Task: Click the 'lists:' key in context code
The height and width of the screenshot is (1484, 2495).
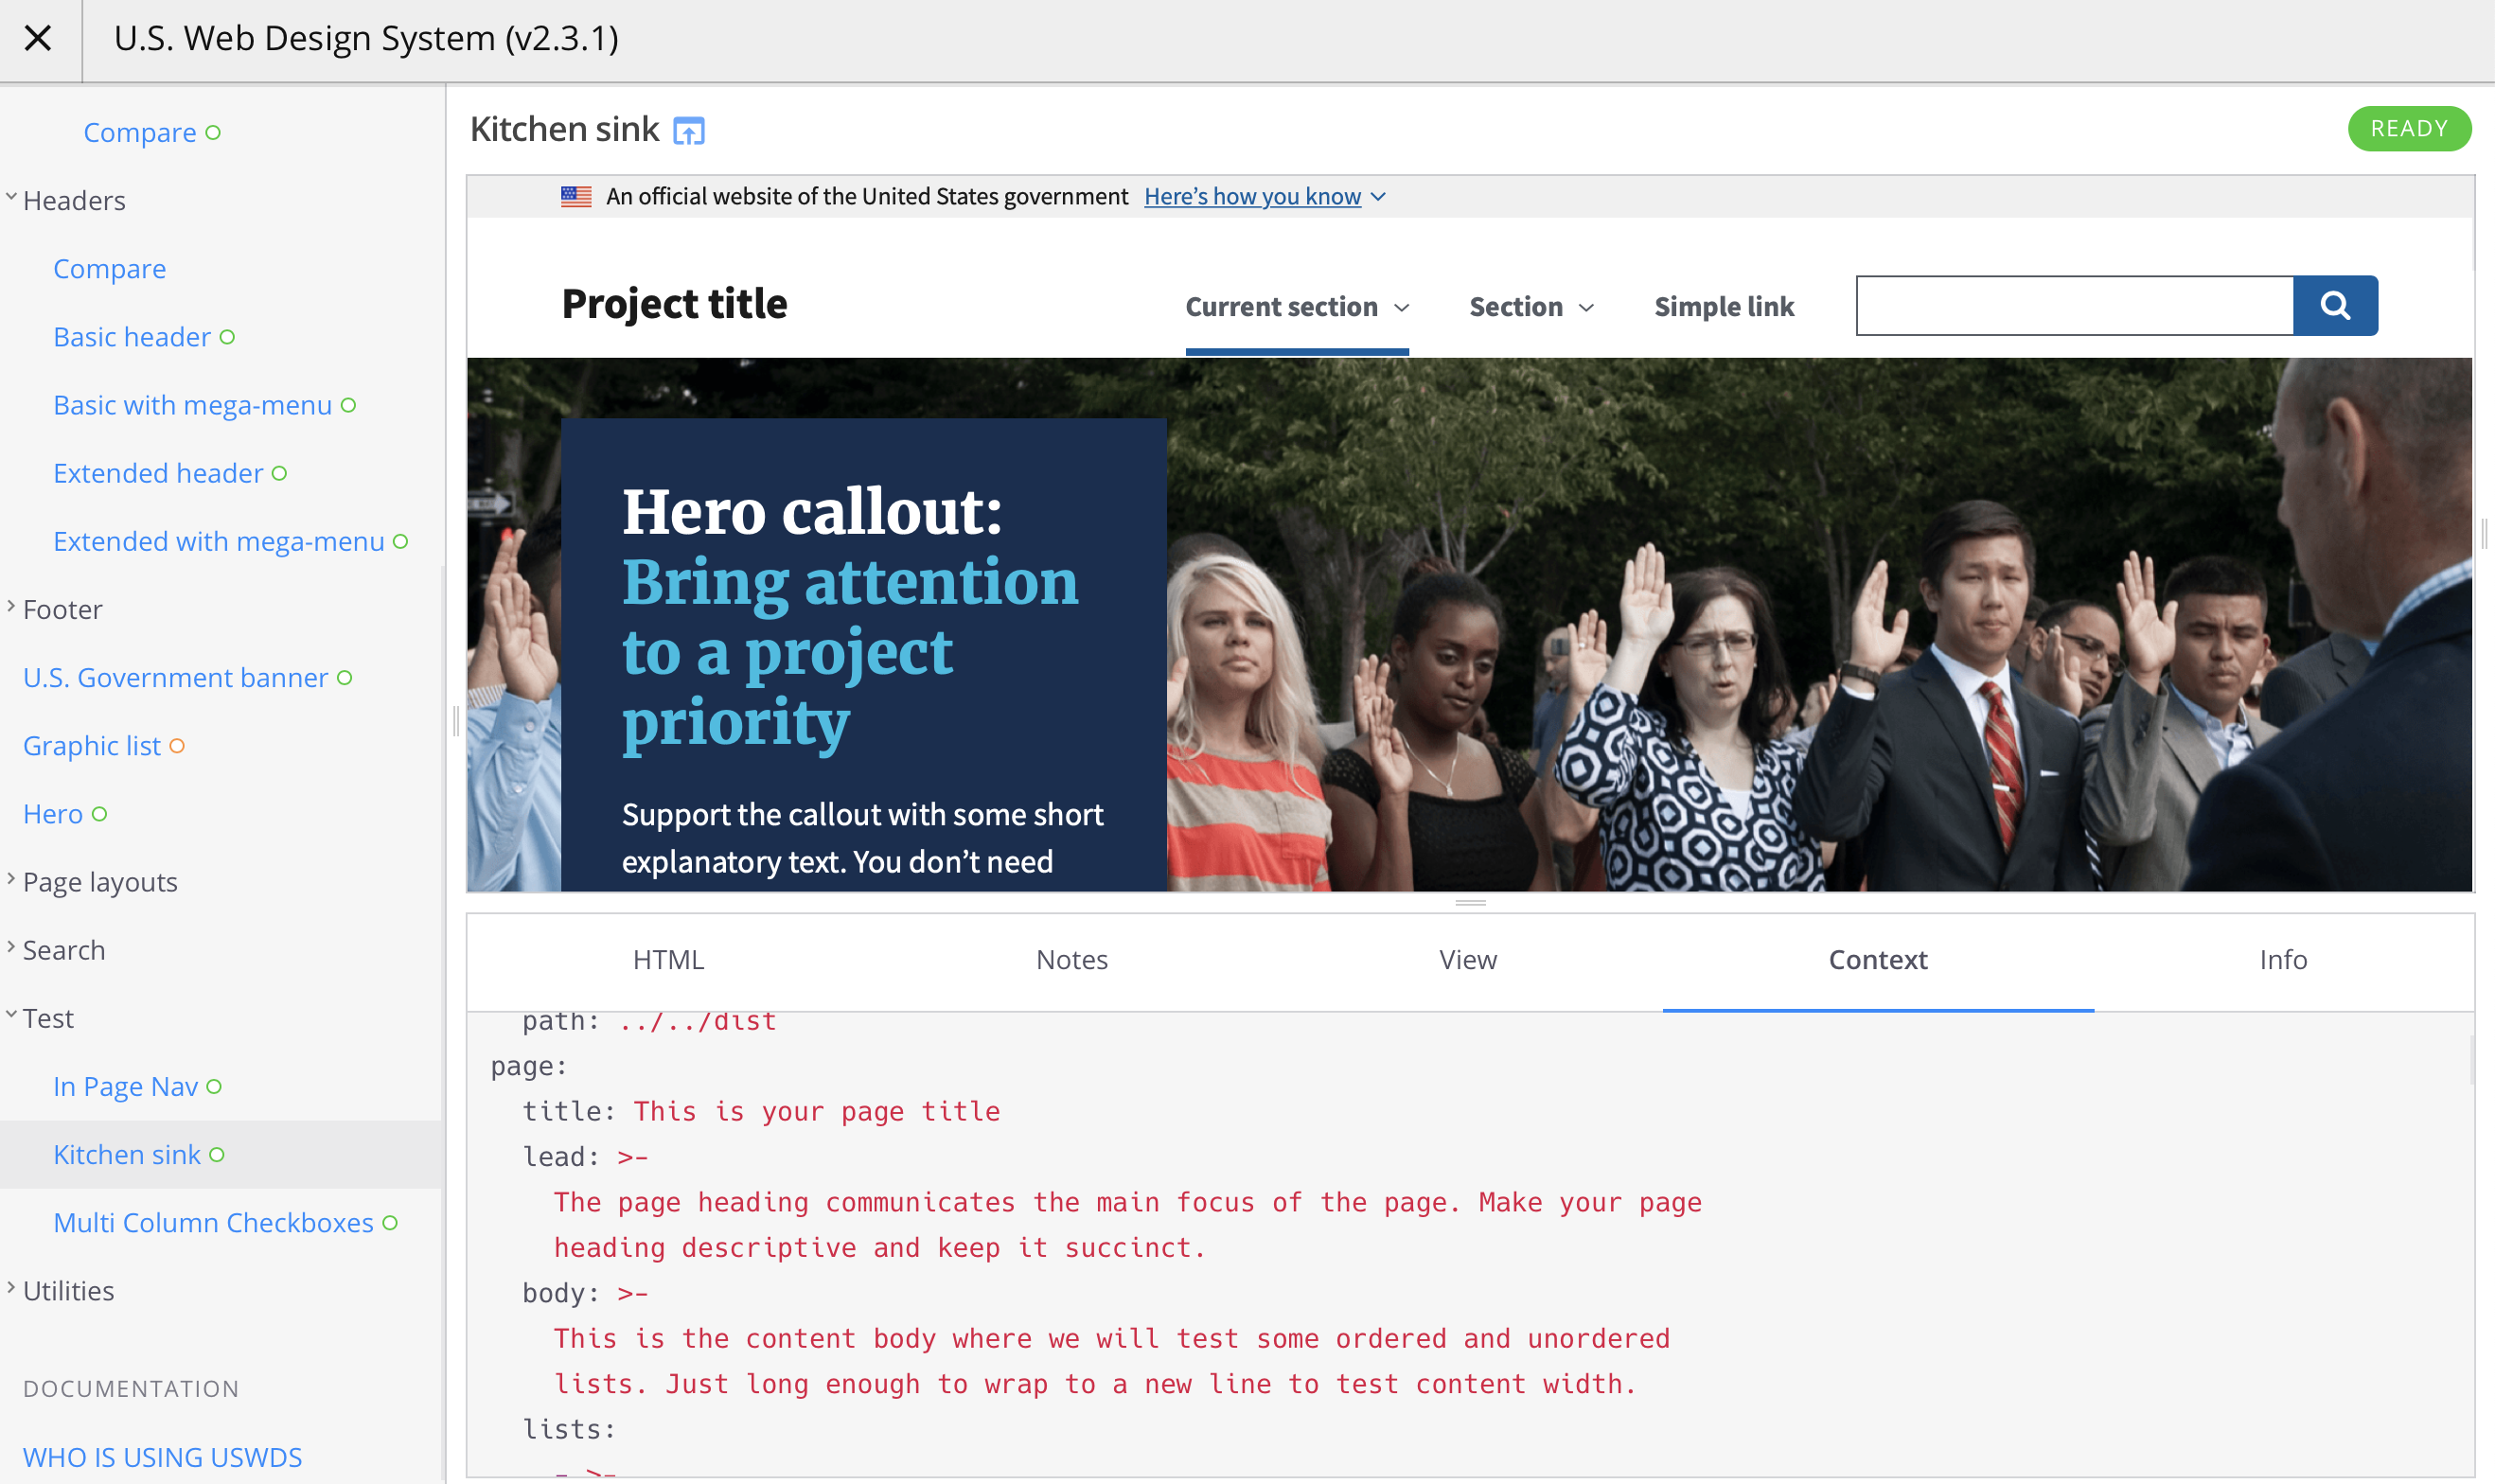Action: 569,1429
